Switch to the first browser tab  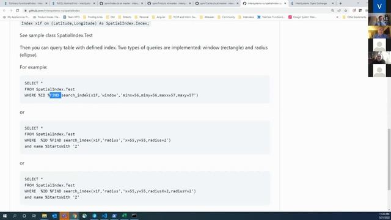[x=25, y=4]
